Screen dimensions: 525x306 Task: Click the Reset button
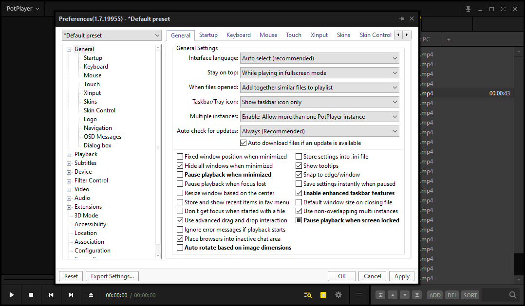(x=71, y=276)
